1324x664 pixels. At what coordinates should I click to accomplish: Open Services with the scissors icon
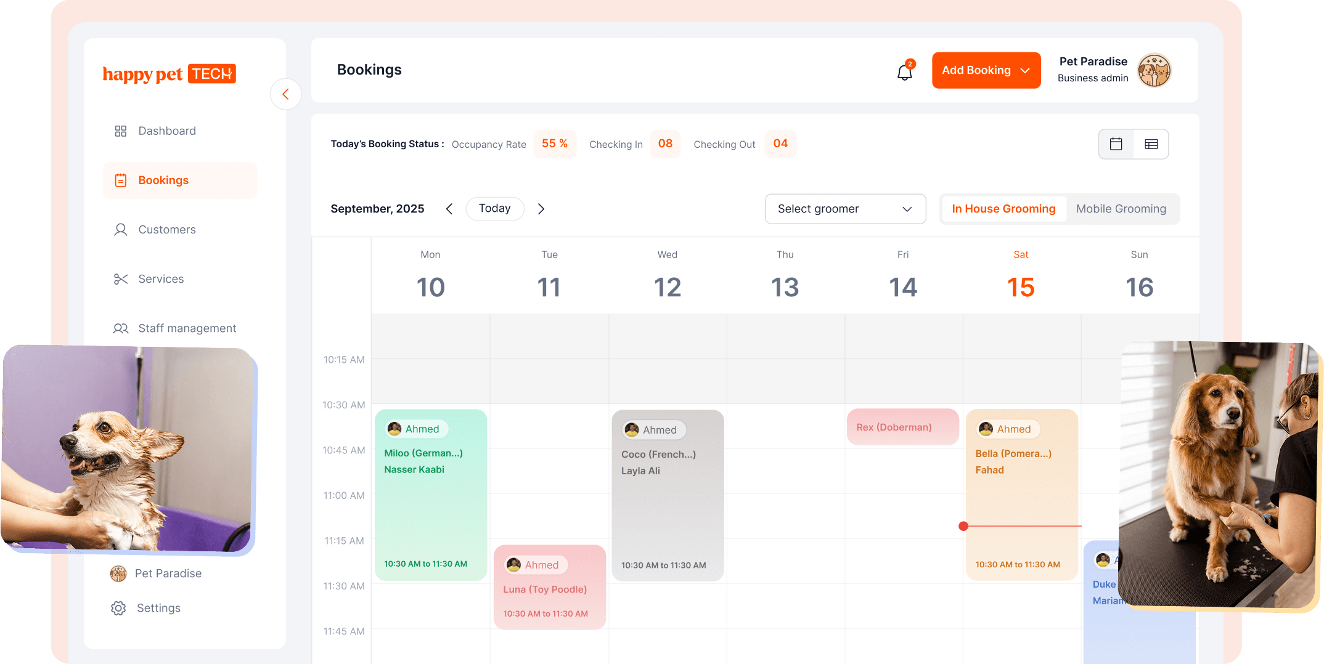pyautogui.click(x=160, y=279)
